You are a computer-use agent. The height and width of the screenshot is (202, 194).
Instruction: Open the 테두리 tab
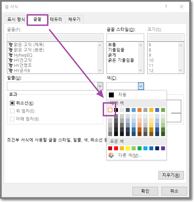point(56,19)
